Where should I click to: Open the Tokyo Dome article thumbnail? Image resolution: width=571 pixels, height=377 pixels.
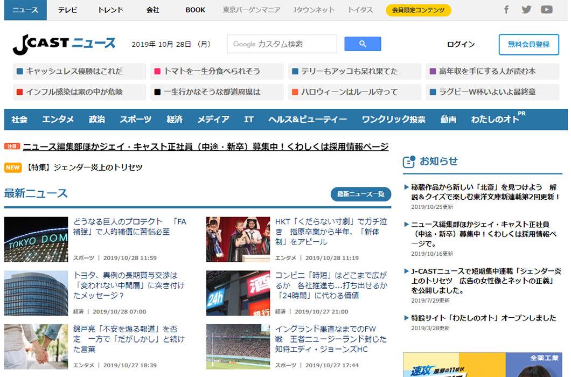click(x=36, y=240)
